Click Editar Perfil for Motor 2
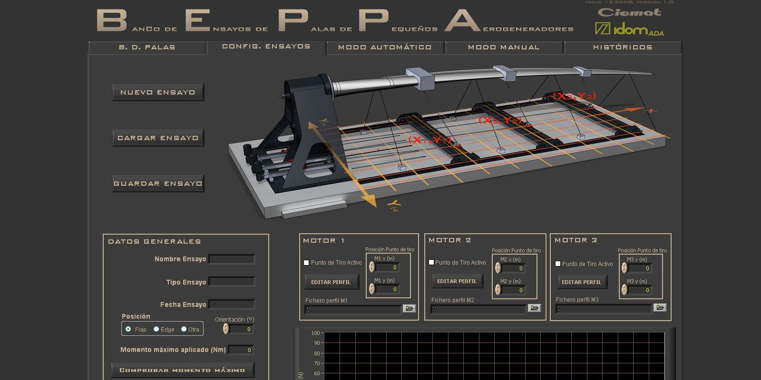The height and width of the screenshot is (380, 761). pyautogui.click(x=457, y=281)
